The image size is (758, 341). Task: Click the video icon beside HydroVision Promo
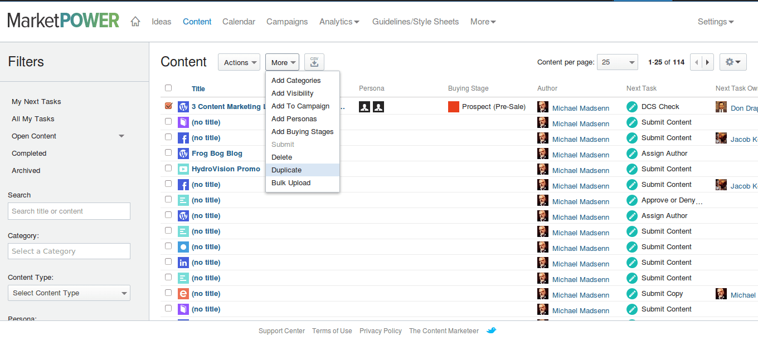pos(183,169)
